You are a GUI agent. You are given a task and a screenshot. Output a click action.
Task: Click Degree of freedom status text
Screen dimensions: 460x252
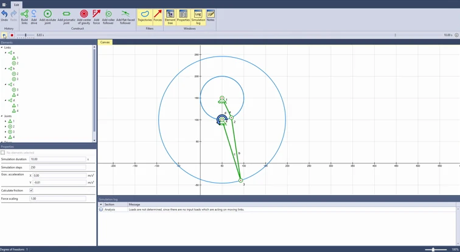(x=14, y=250)
